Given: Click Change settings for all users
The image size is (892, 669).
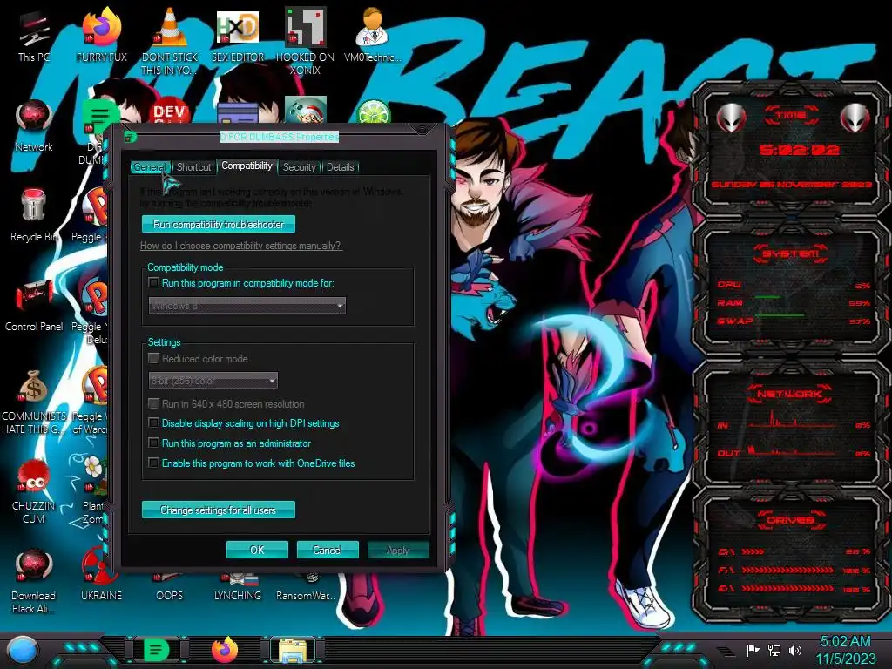Looking at the screenshot, I should (x=219, y=510).
